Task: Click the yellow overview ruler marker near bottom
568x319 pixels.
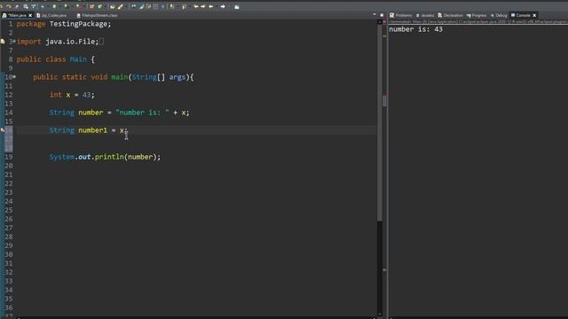Action: pos(384,270)
